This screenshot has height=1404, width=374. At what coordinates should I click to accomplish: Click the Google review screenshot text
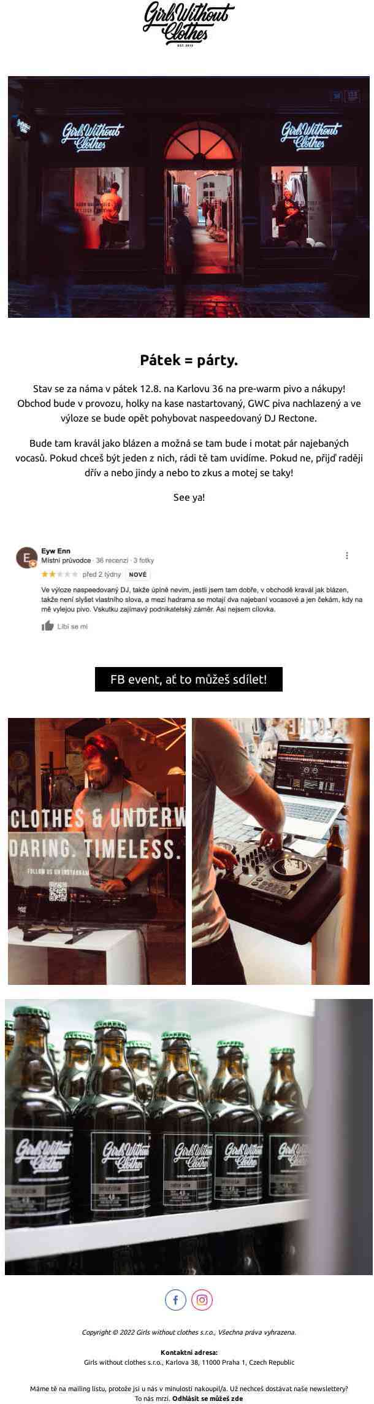[x=202, y=599]
